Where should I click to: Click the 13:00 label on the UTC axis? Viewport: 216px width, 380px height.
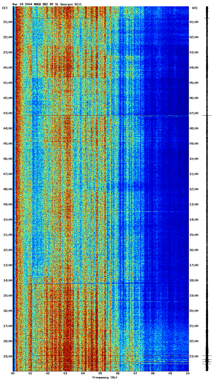coord(194,204)
